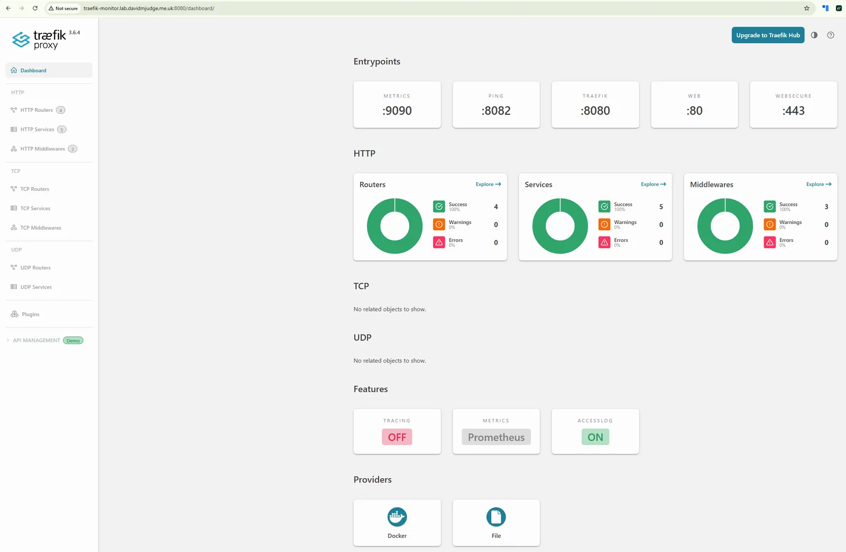Click the UDP Services sidebar icon
Viewport: 846px width, 552px height.
[14, 287]
